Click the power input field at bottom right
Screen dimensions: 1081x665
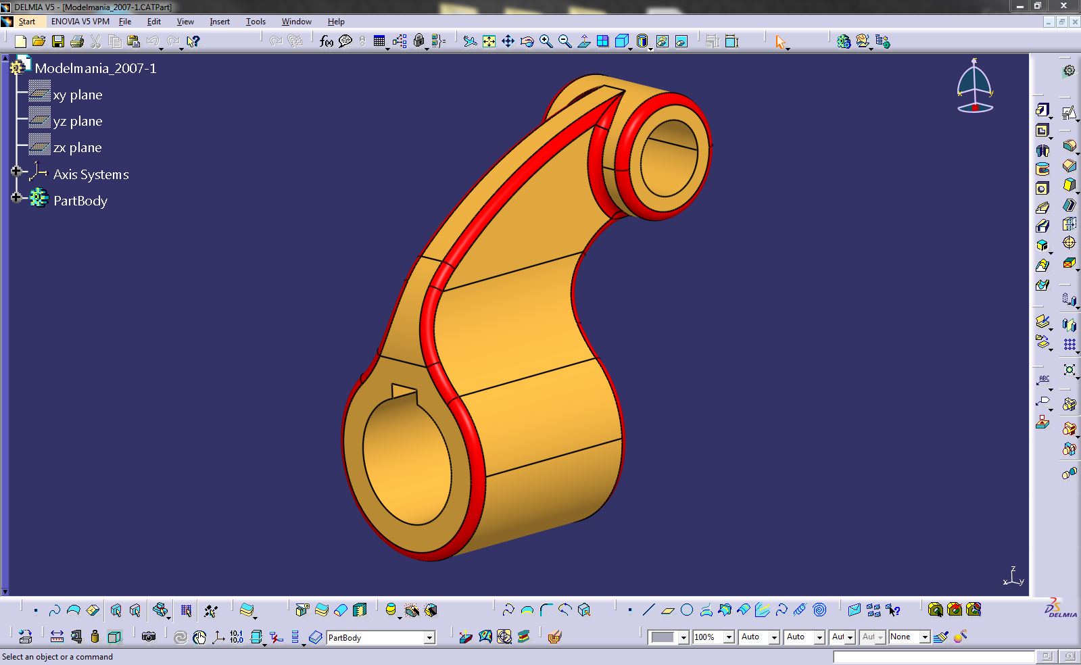point(934,657)
